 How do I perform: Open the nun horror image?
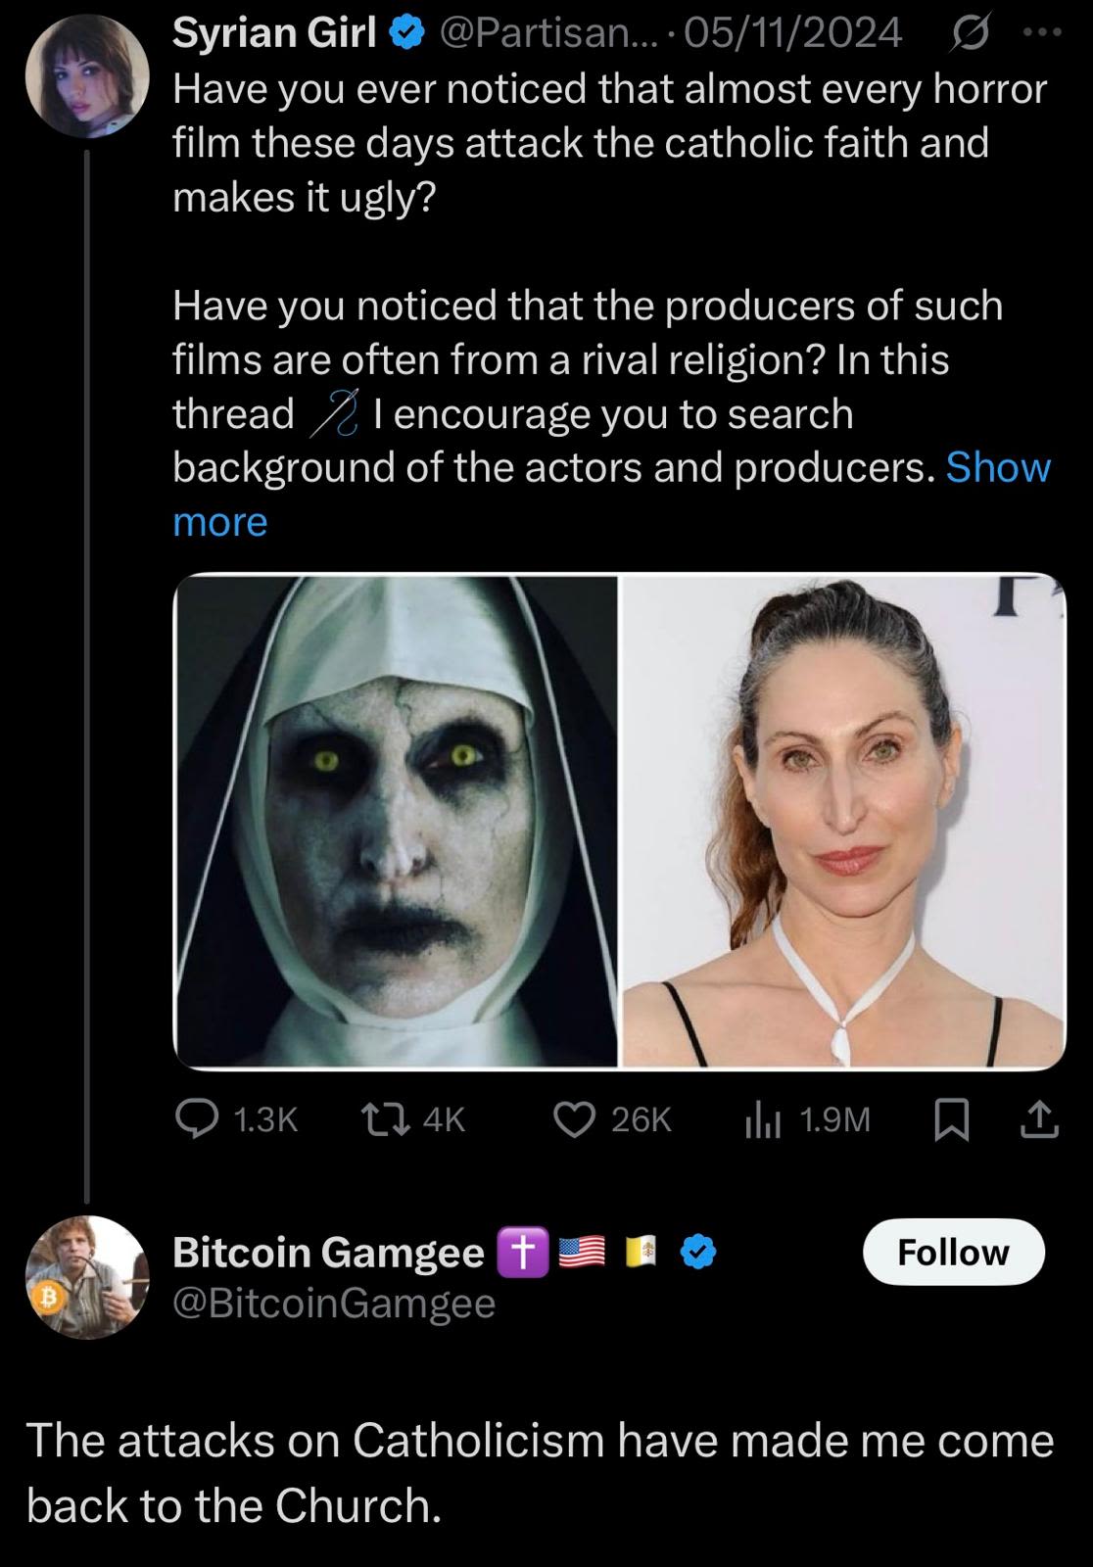tap(397, 821)
